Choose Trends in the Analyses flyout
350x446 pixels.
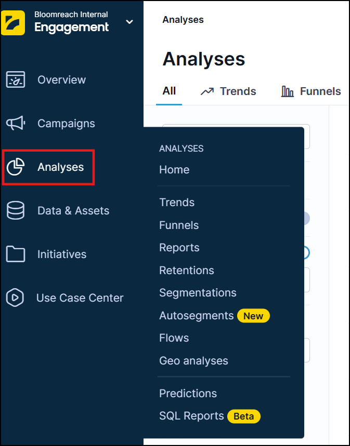pos(177,202)
